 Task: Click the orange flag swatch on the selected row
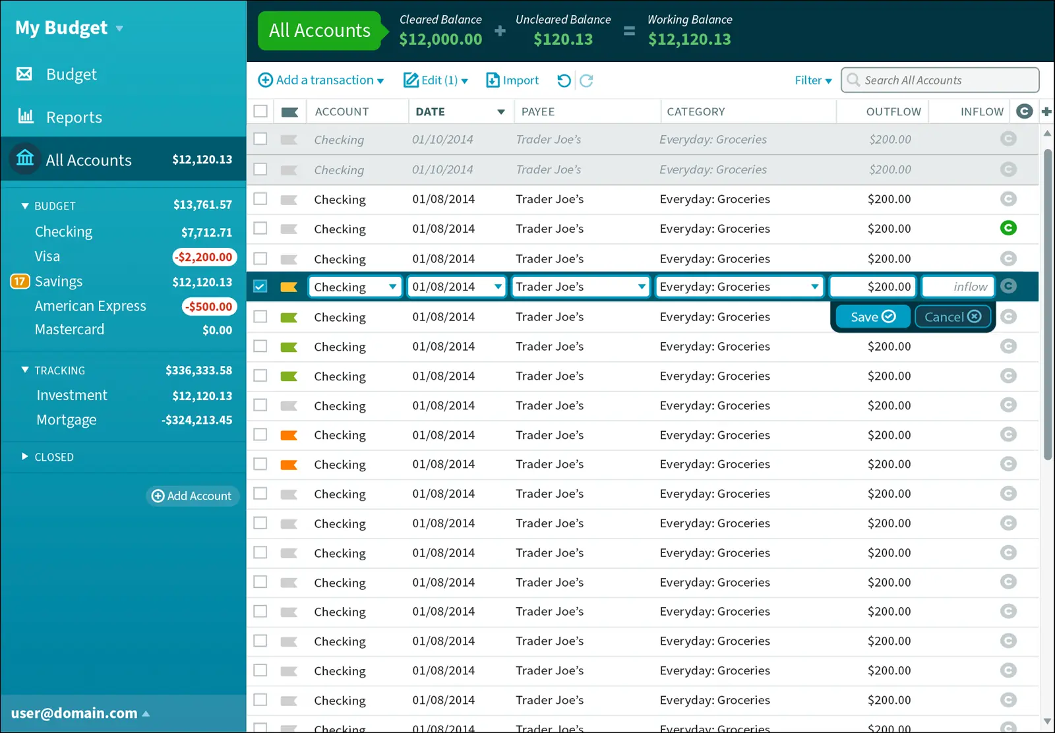point(290,287)
